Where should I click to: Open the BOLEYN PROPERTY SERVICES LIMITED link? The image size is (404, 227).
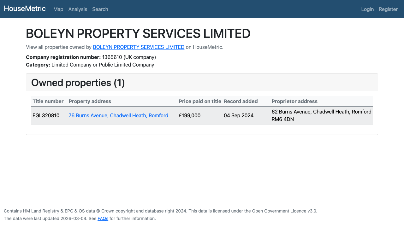[139, 47]
